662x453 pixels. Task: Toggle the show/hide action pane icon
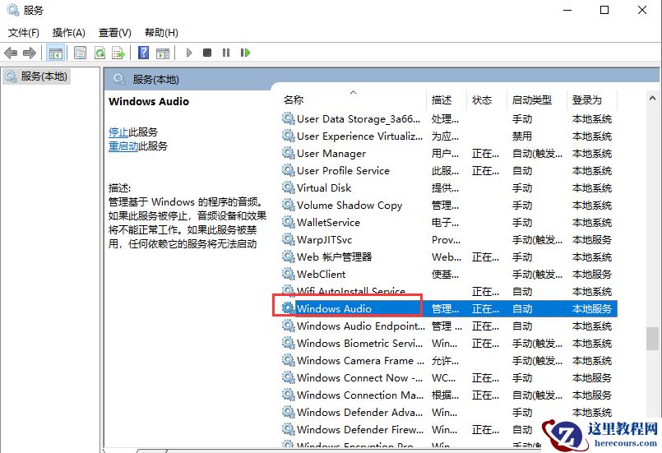pos(163,53)
